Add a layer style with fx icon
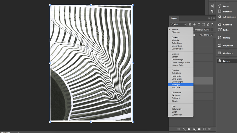Image resolution: width=237 pixels, height=133 pixels. click(184, 129)
